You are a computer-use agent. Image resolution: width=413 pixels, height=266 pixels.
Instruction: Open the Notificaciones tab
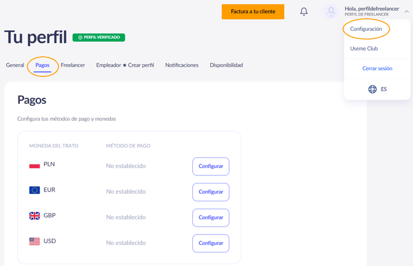tap(182, 65)
